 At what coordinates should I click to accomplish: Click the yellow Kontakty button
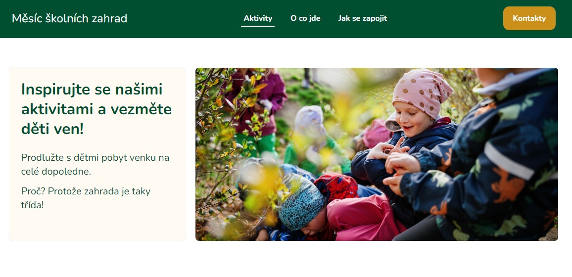tap(529, 18)
